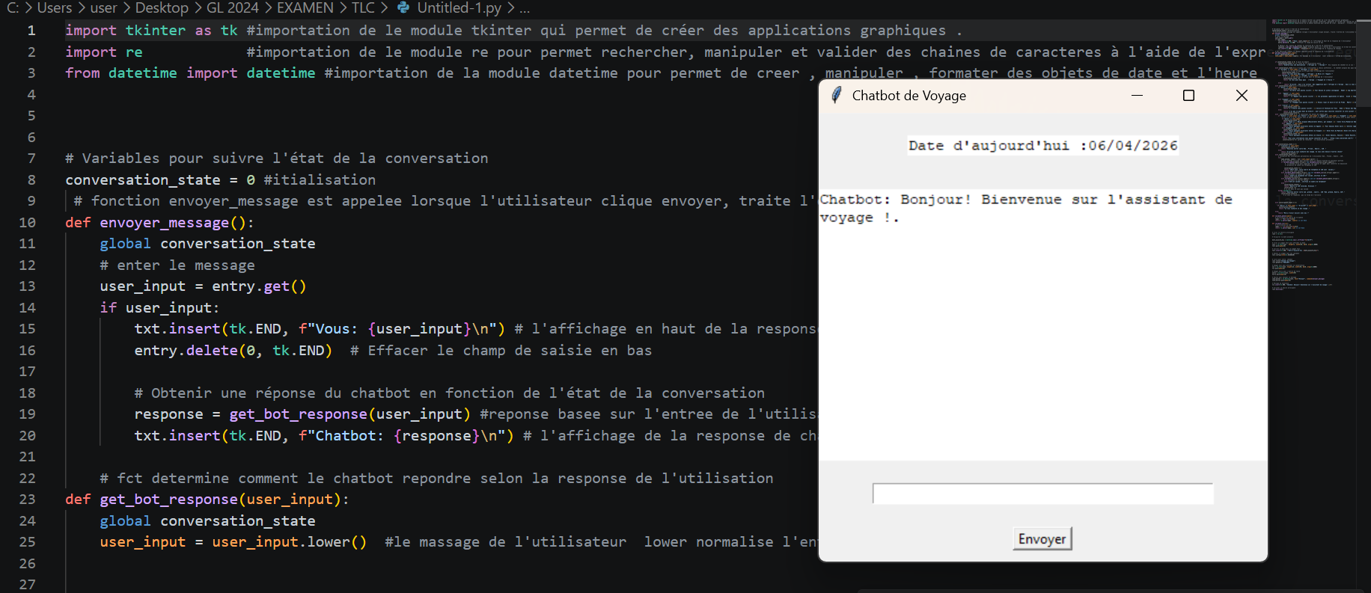This screenshot has height=593, width=1371.
Task: Click the comment "# Variables pour suivre l'état"
Action: click(277, 159)
